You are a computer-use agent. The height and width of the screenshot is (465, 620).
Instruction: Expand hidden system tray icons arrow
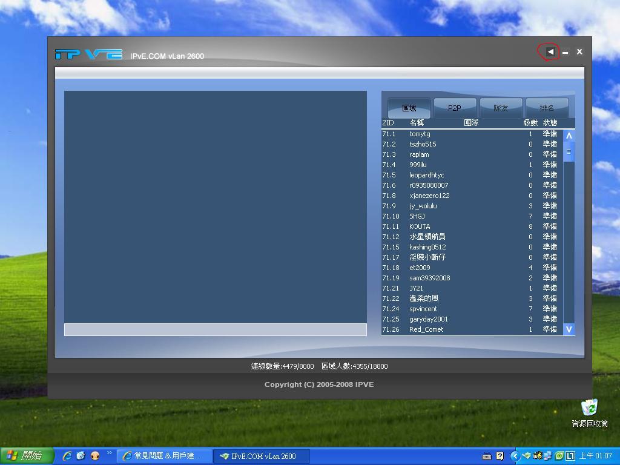515,456
